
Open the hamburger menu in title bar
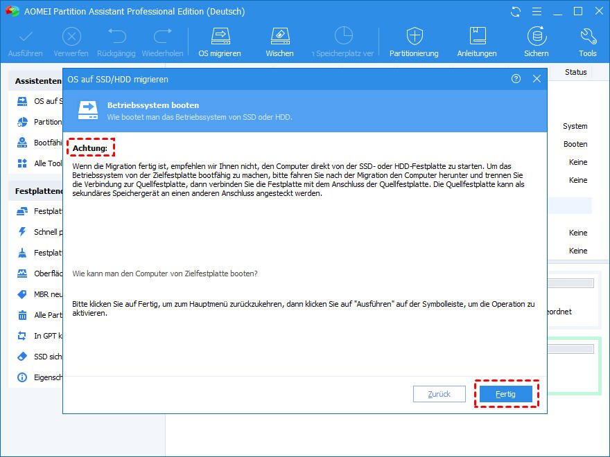tap(537, 12)
